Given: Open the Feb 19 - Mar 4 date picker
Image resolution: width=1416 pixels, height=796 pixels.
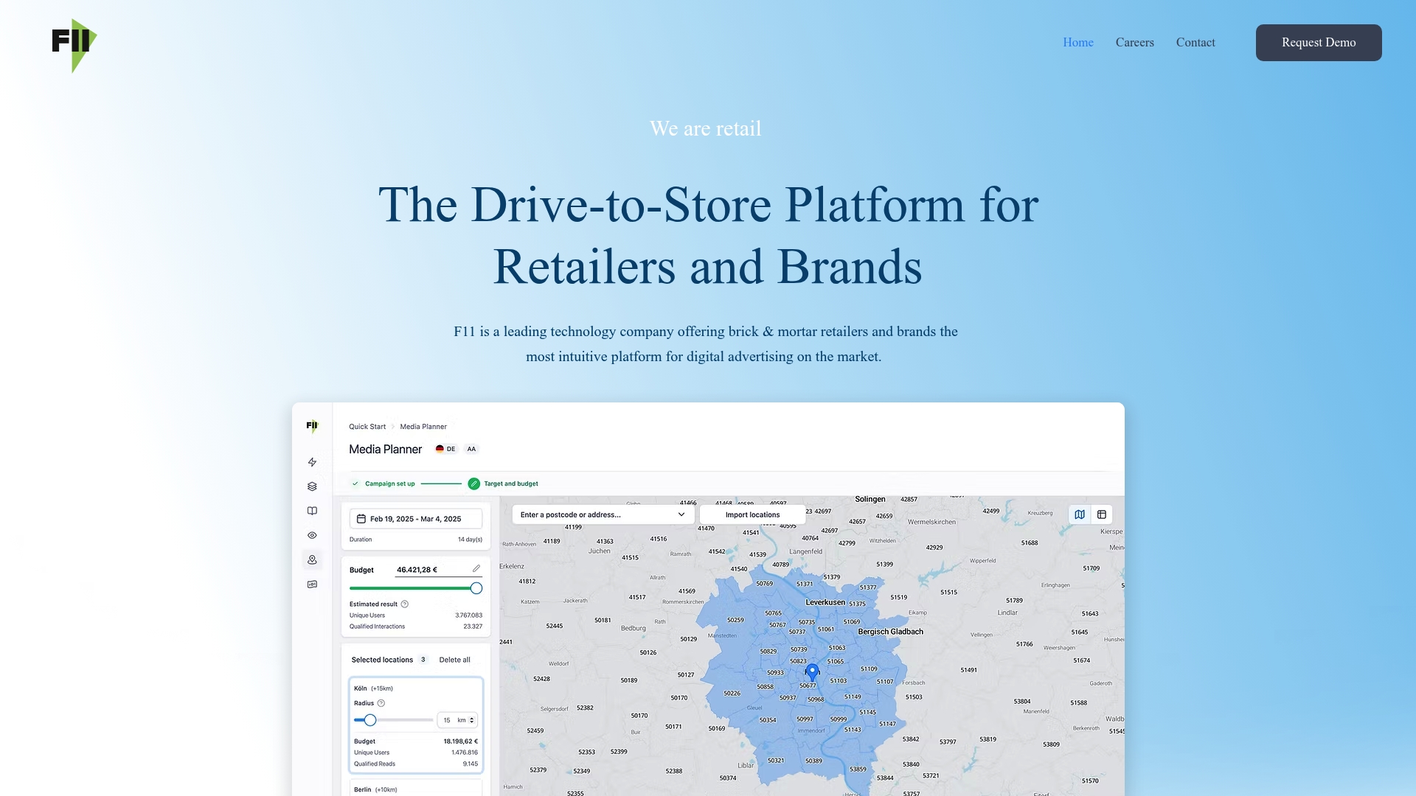Looking at the screenshot, I should click(417, 518).
